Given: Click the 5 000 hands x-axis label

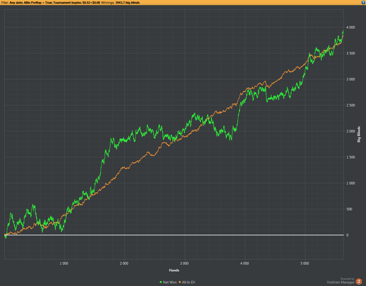Looking at the screenshot, I should (x=305, y=264).
